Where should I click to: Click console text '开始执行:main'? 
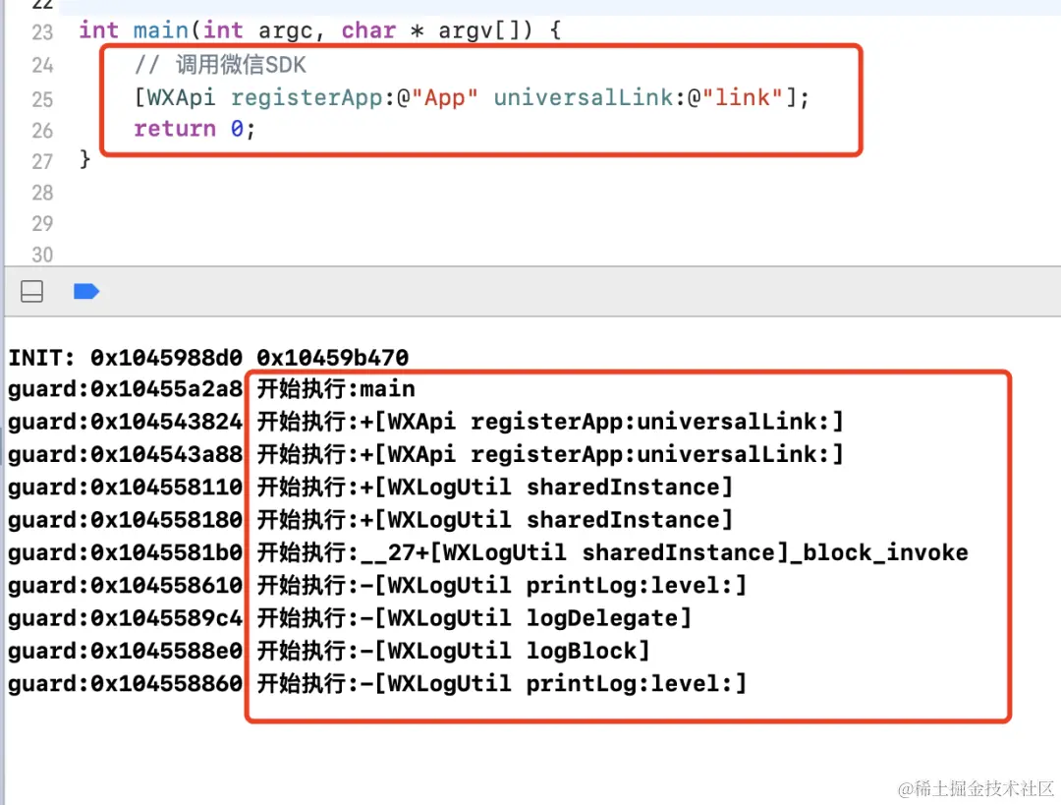point(336,389)
